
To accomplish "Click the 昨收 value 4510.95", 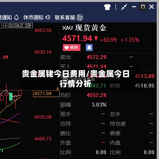I will 145,86.
